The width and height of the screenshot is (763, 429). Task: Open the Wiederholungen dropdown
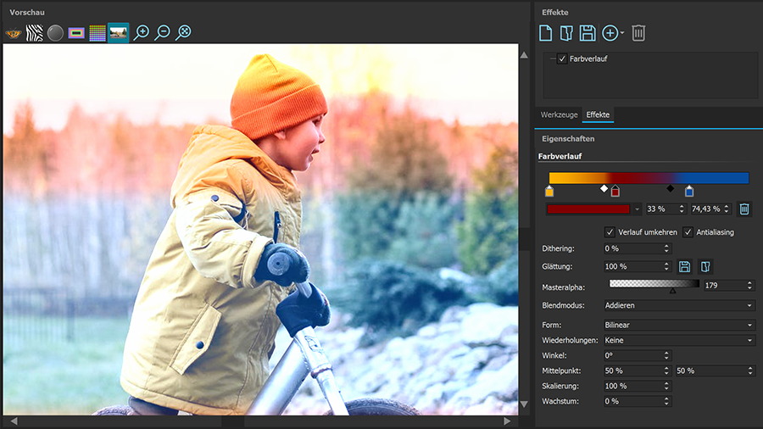pyautogui.click(x=678, y=340)
